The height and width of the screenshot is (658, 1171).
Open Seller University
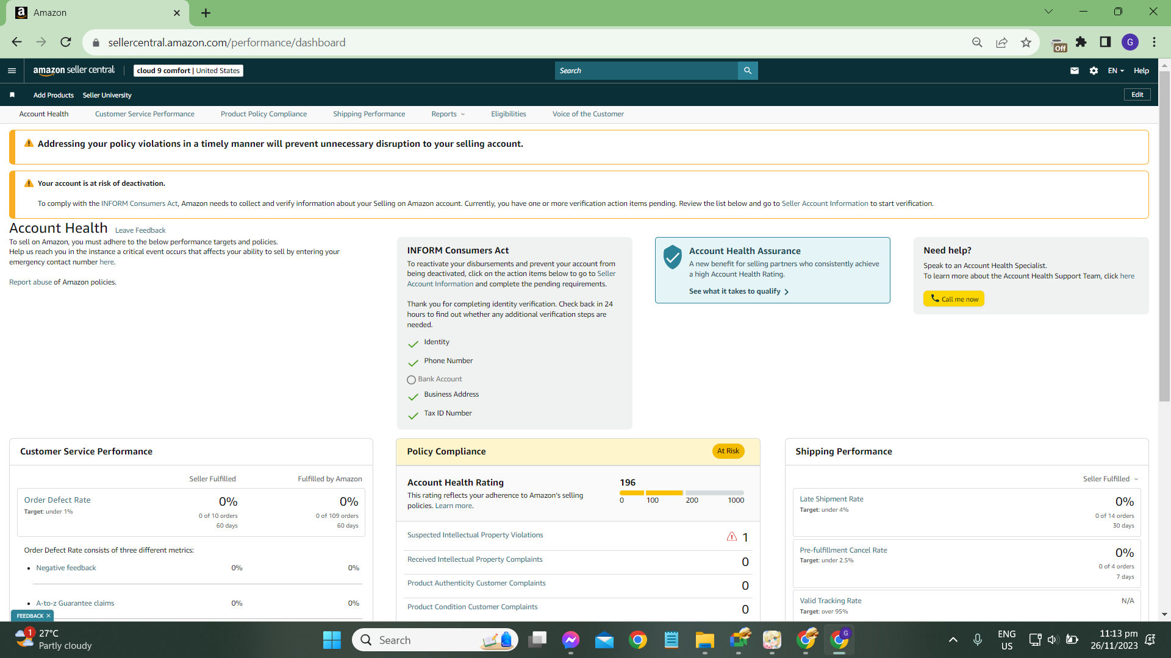click(107, 95)
